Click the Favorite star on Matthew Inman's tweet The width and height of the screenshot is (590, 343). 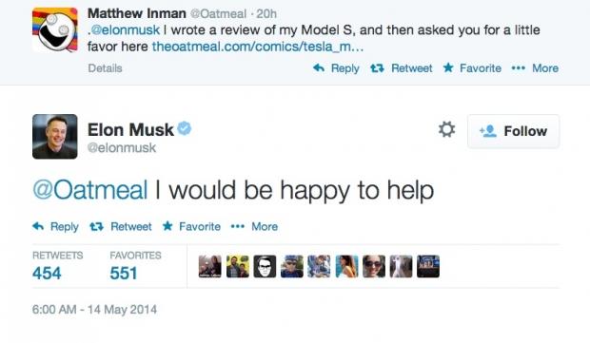(448, 67)
